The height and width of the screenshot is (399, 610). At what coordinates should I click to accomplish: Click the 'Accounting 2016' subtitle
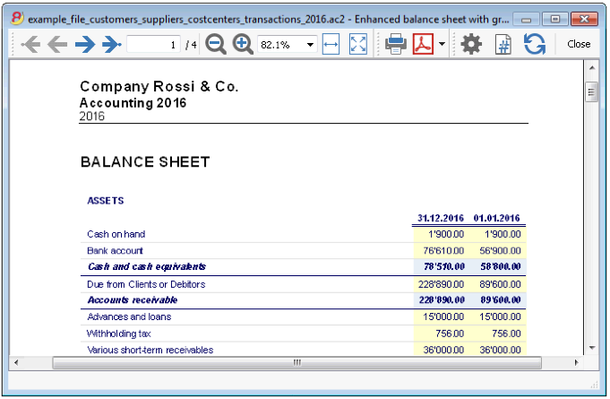coord(133,103)
